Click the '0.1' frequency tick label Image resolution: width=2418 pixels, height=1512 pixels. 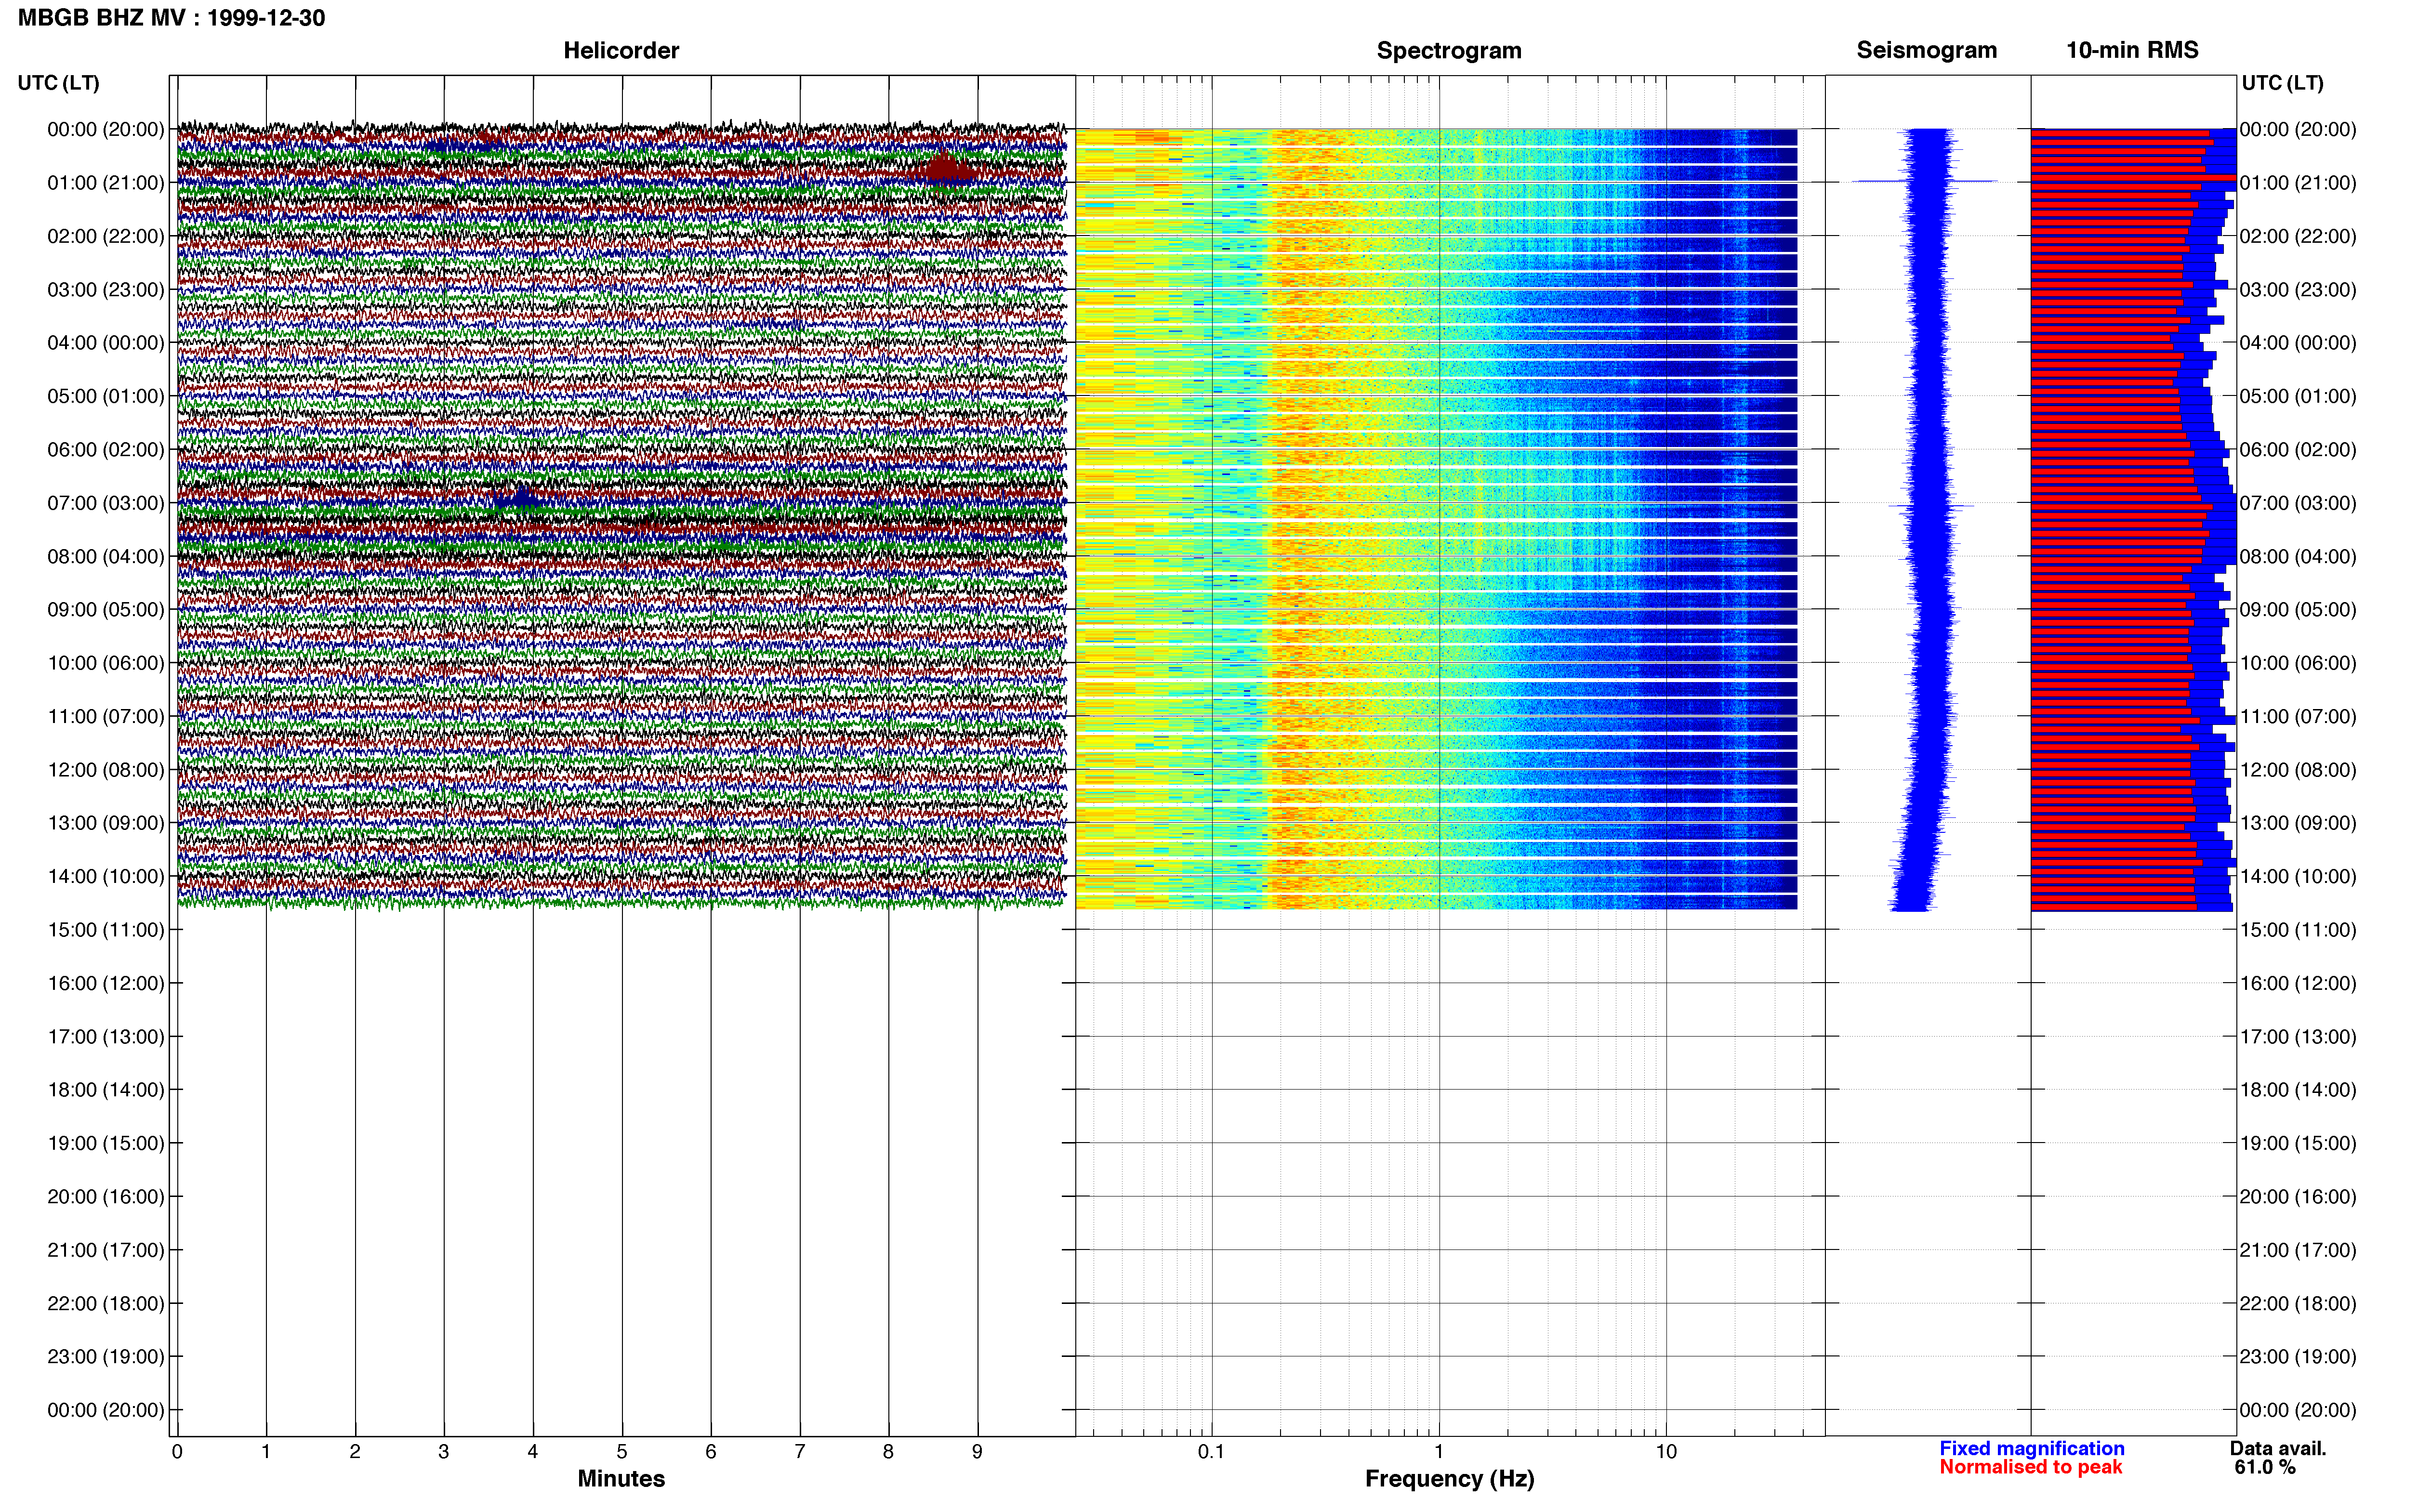coord(1211,1452)
